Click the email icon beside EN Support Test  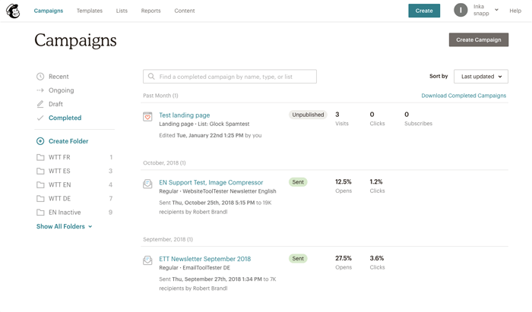click(147, 184)
